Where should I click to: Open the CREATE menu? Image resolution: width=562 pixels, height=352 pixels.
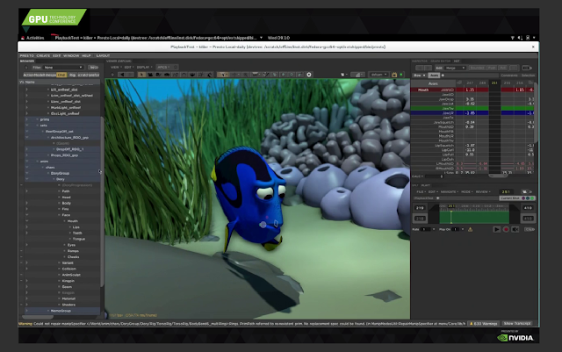(x=43, y=55)
